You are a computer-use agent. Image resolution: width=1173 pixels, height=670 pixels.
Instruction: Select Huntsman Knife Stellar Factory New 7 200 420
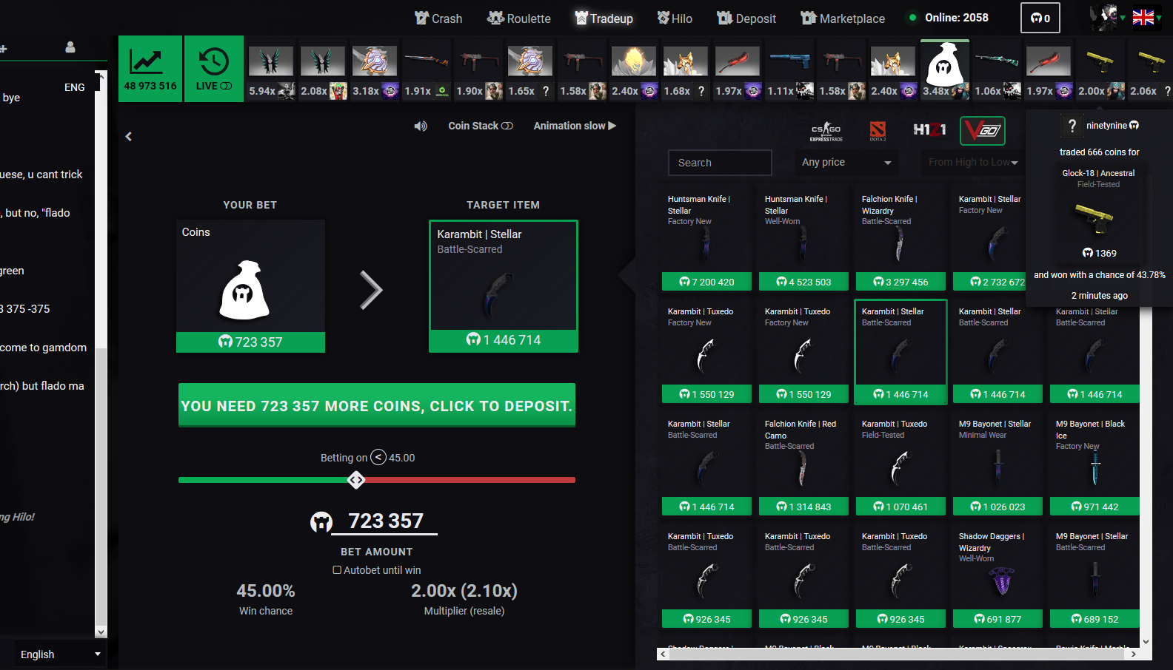coord(707,240)
